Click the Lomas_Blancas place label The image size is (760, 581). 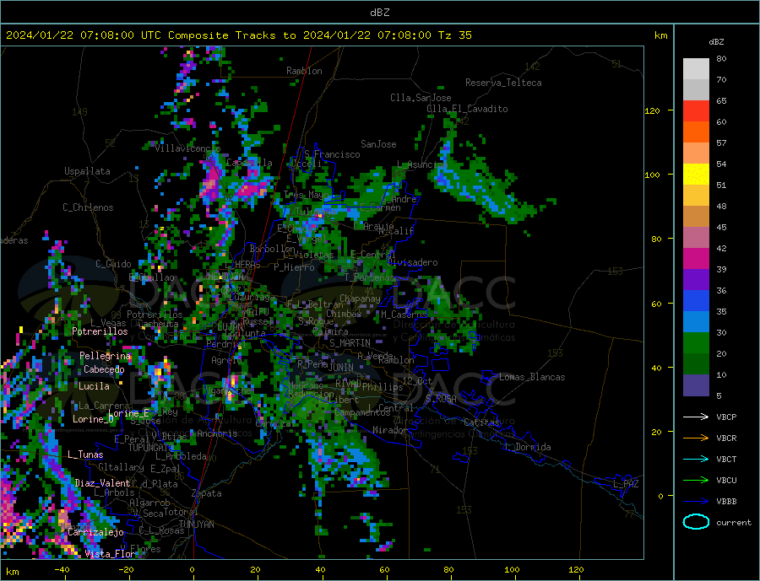pyautogui.click(x=532, y=377)
